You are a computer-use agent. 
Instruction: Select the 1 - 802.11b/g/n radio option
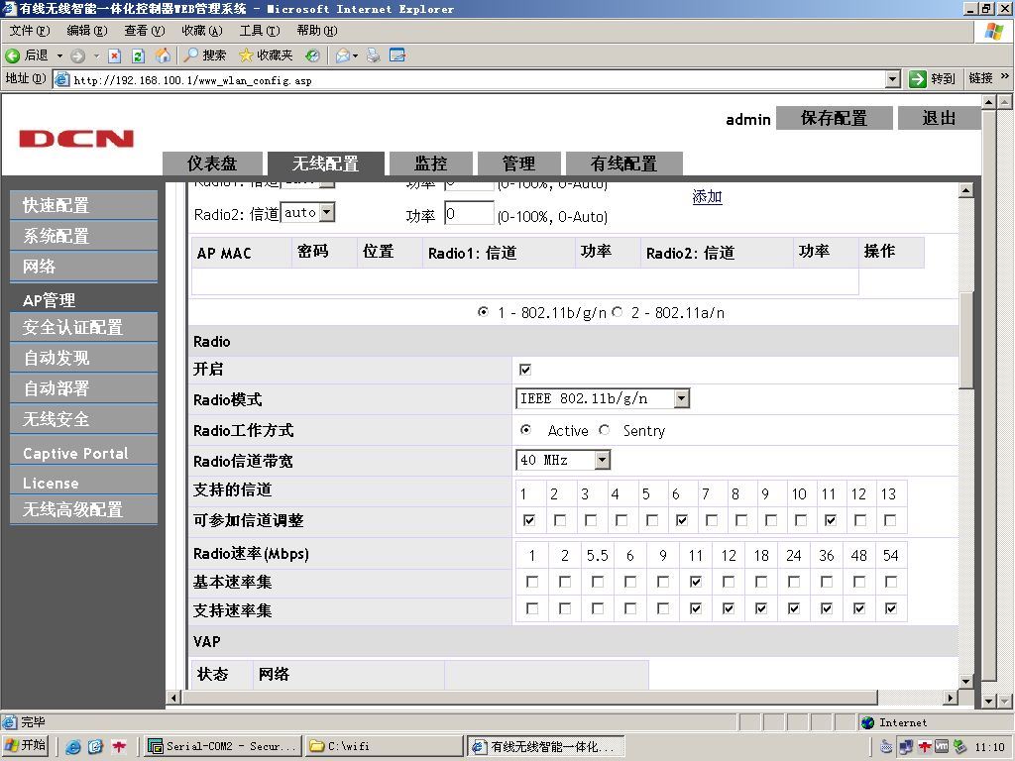point(483,312)
